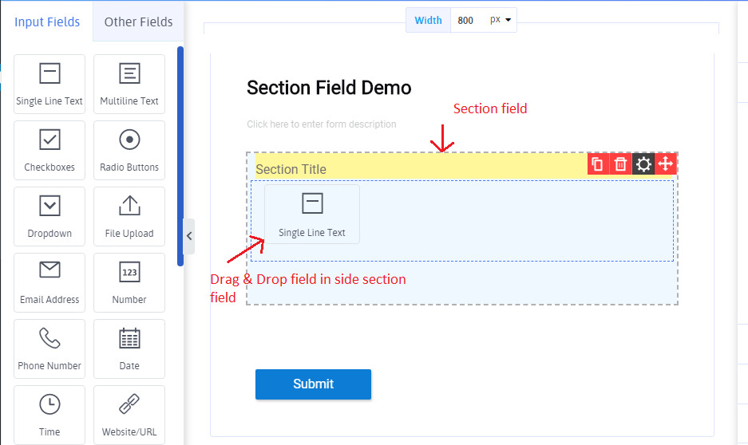
Task: Add a Phone Number field
Action: [x=49, y=349]
